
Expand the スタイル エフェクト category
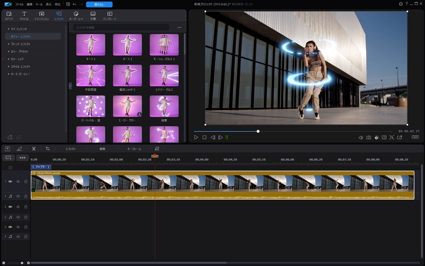click(x=21, y=66)
